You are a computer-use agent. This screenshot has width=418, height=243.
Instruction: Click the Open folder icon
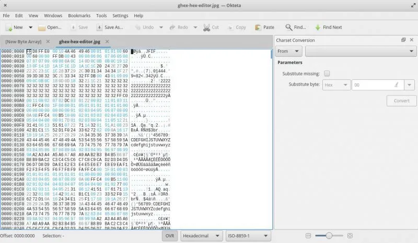click(x=41, y=27)
